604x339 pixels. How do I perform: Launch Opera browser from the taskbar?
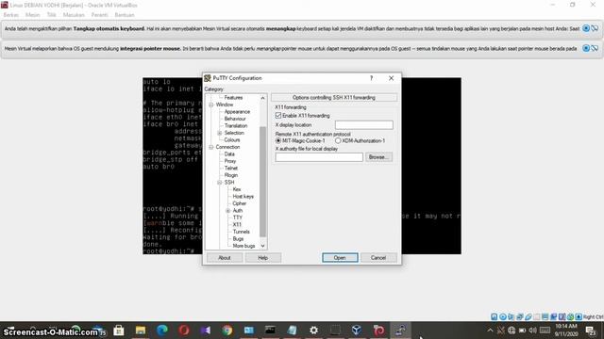pos(184,331)
